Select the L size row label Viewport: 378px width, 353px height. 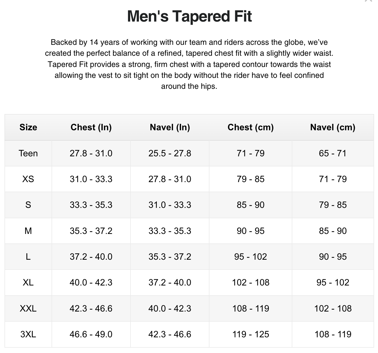click(28, 257)
